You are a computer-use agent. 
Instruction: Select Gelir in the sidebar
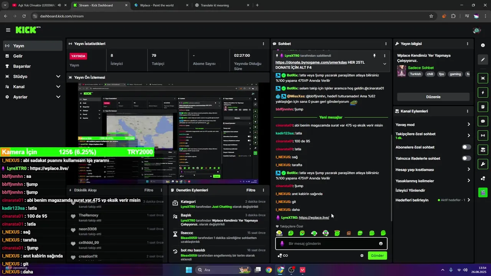click(x=33, y=56)
